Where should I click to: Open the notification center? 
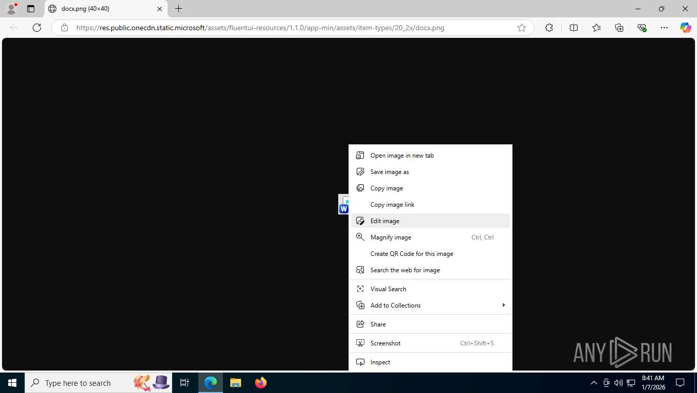[680, 383]
